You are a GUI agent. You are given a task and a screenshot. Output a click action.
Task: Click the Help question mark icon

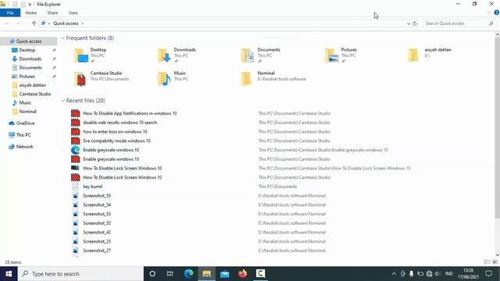coord(497,12)
